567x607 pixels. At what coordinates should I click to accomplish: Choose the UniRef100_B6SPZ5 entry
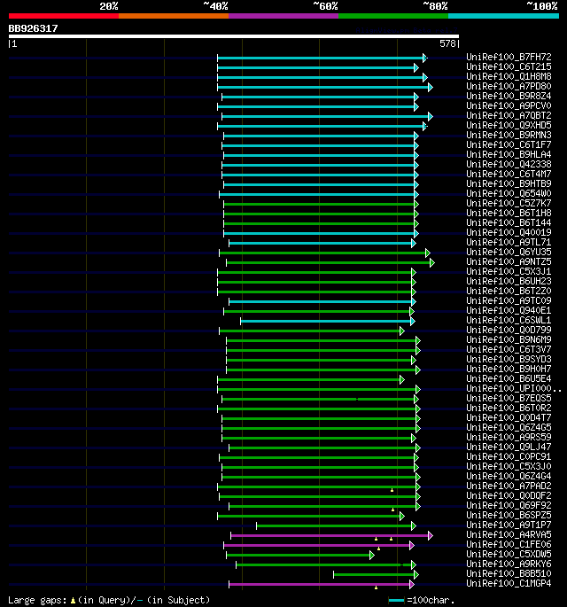coord(509,515)
